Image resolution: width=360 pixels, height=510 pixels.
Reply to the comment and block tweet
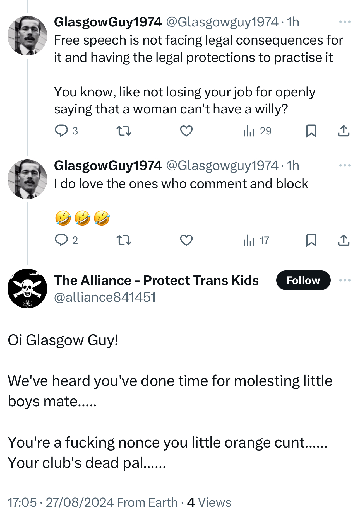tap(61, 240)
